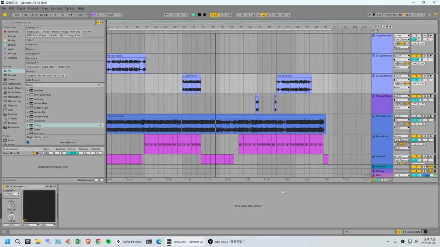Click the MIDI Arrangement Overdub plus icon

pyautogui.click(x=212, y=15)
